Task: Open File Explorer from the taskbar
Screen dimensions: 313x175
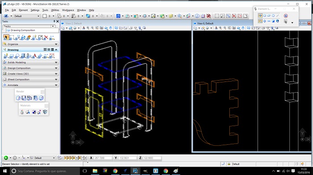Action: point(95,171)
